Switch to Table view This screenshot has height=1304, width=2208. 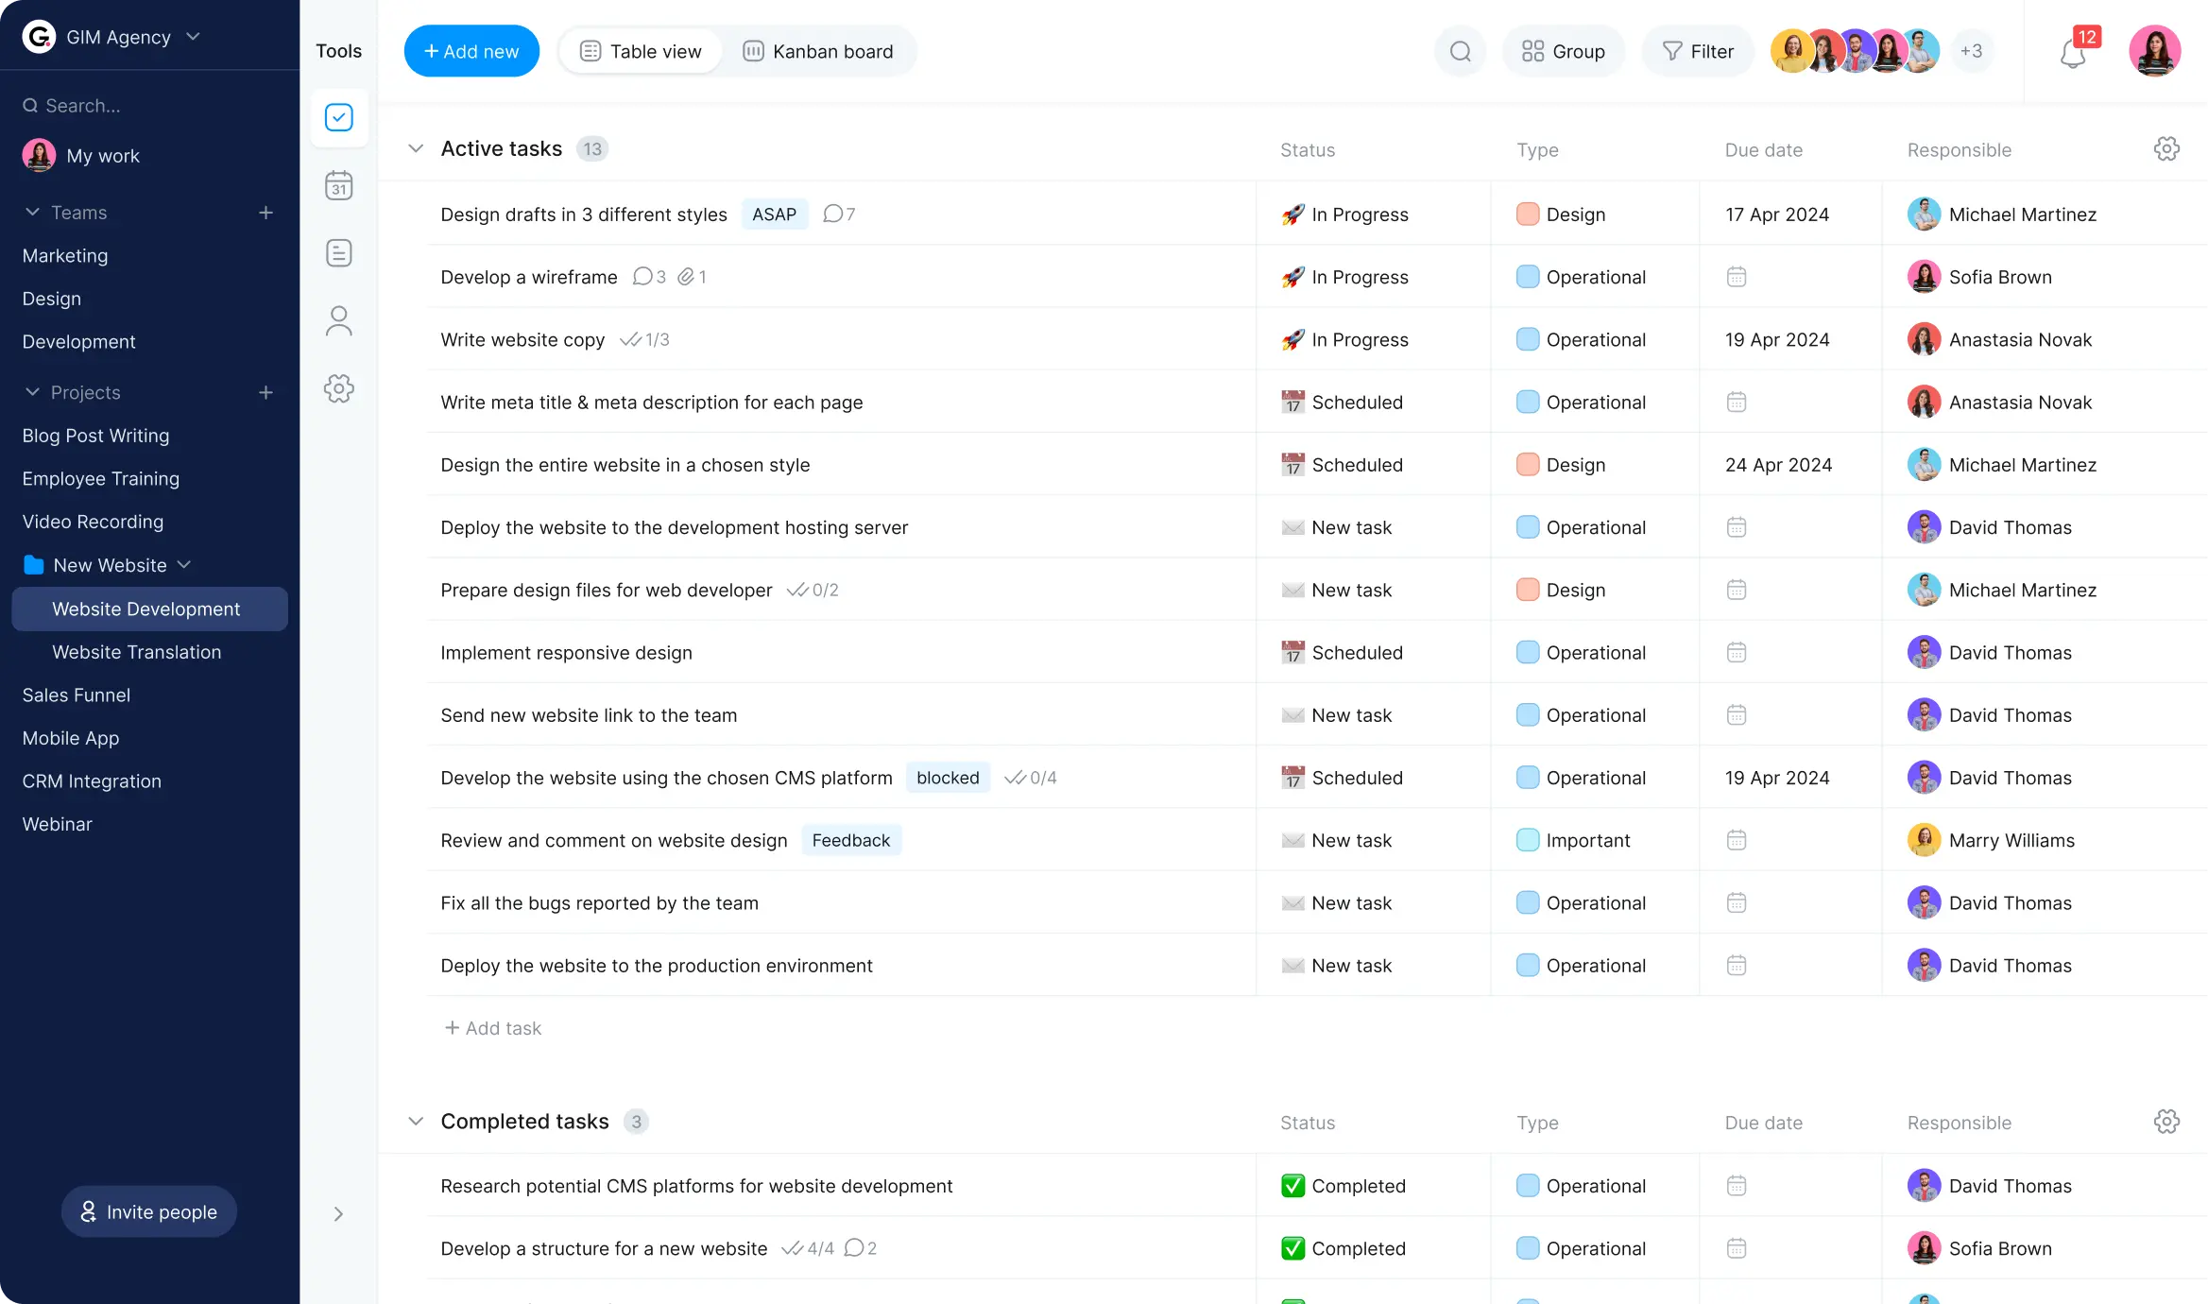(641, 51)
